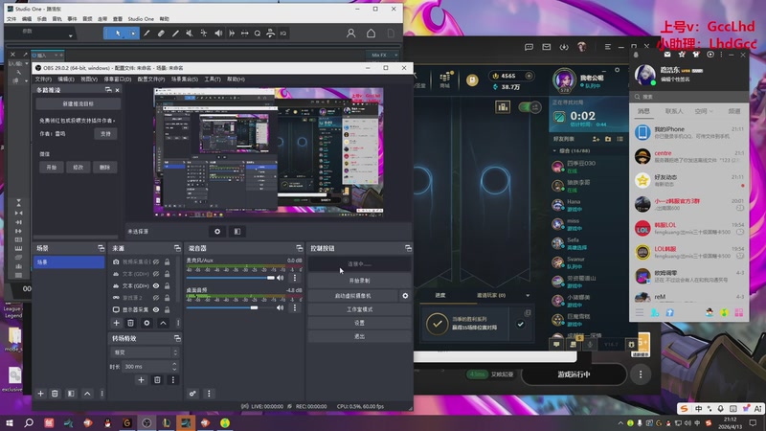The width and height of the screenshot is (766, 431).
Task: Open the 渐变 transition type dropdown
Action: tap(144, 352)
